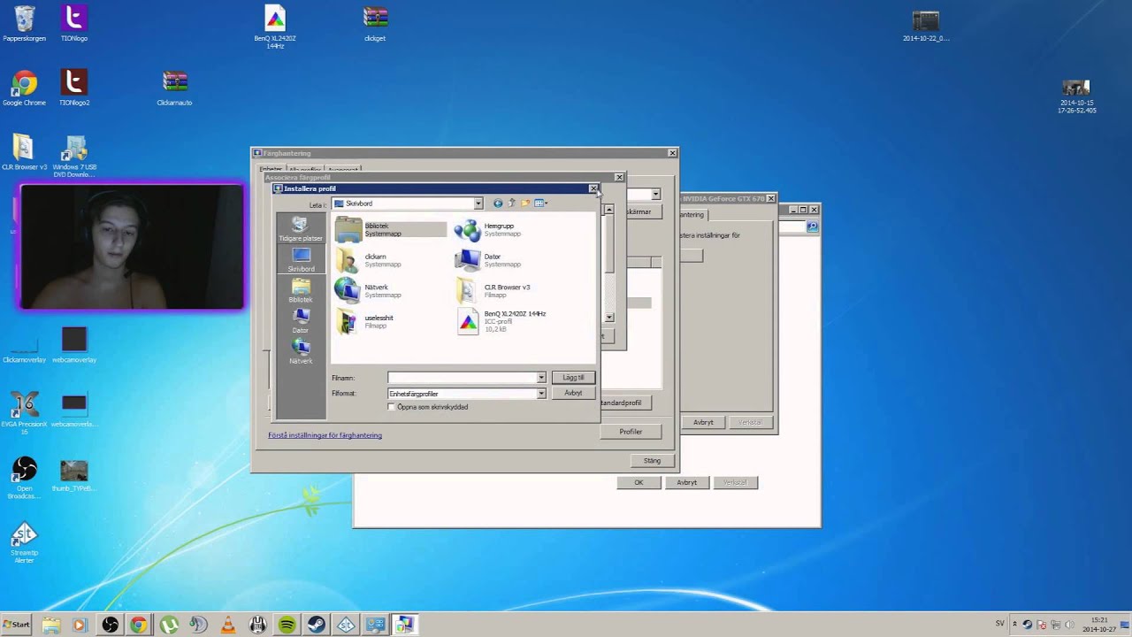This screenshot has height=637, width=1132.
Task: Click the Steam icon in system tray
Action: pyautogui.click(x=1029, y=625)
